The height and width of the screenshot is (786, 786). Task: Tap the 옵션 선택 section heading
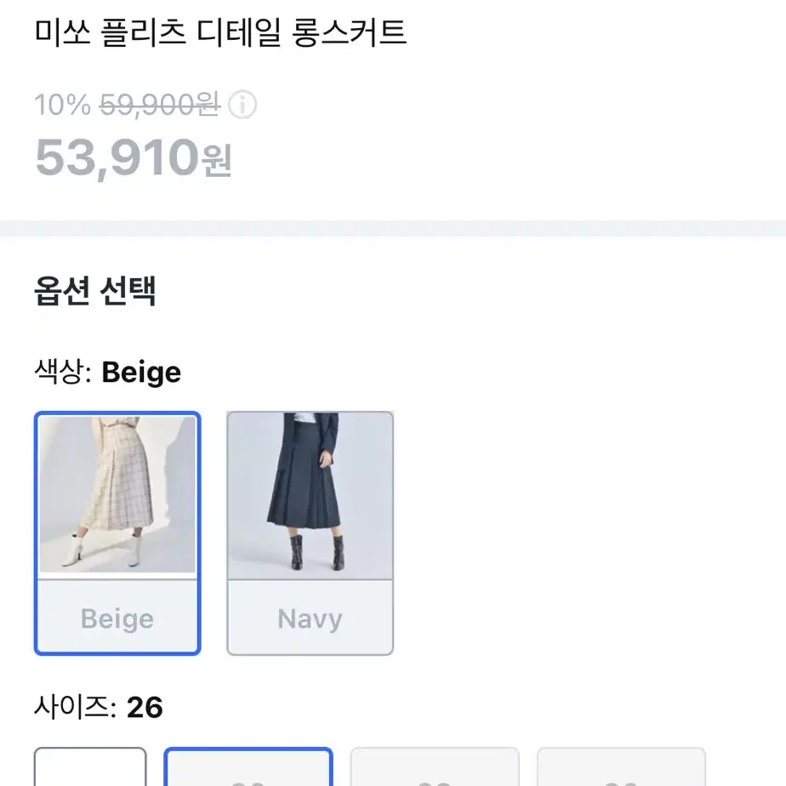pyautogui.click(x=94, y=290)
